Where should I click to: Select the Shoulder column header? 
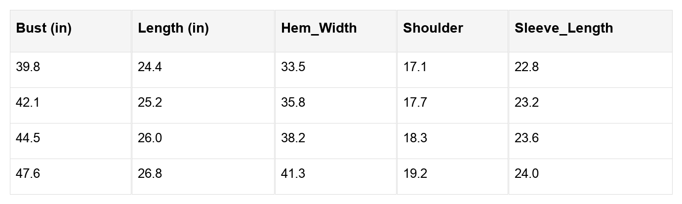(433, 29)
